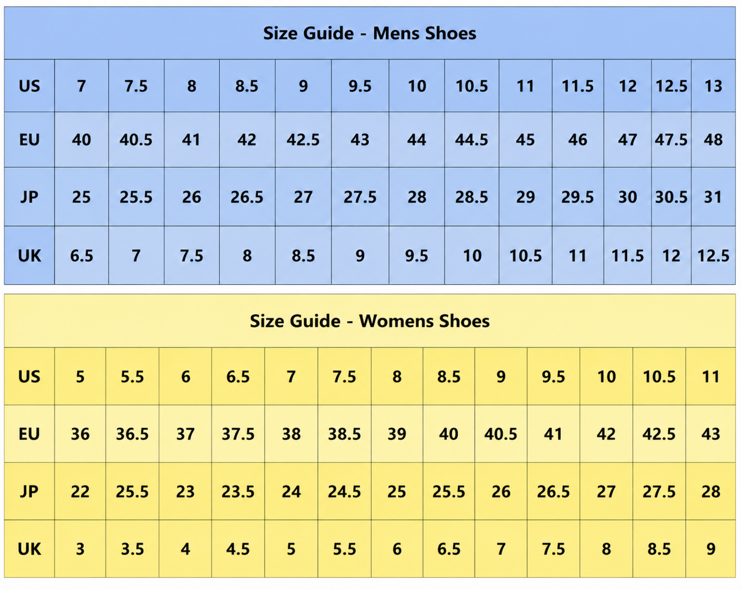
Task: Click the EU row label in womens table
Action: tap(29, 434)
